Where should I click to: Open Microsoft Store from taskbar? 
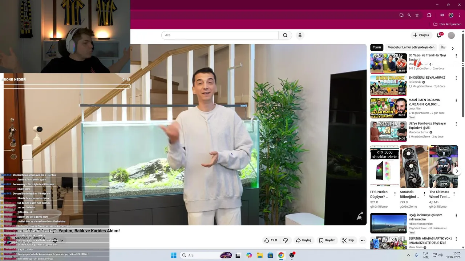click(x=270, y=255)
